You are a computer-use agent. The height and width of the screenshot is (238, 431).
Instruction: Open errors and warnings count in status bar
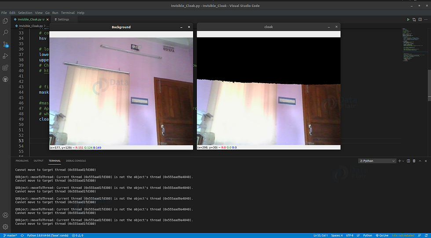(x=77, y=235)
